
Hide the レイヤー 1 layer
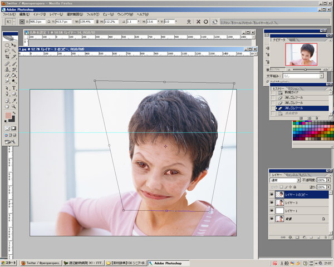point(272,211)
